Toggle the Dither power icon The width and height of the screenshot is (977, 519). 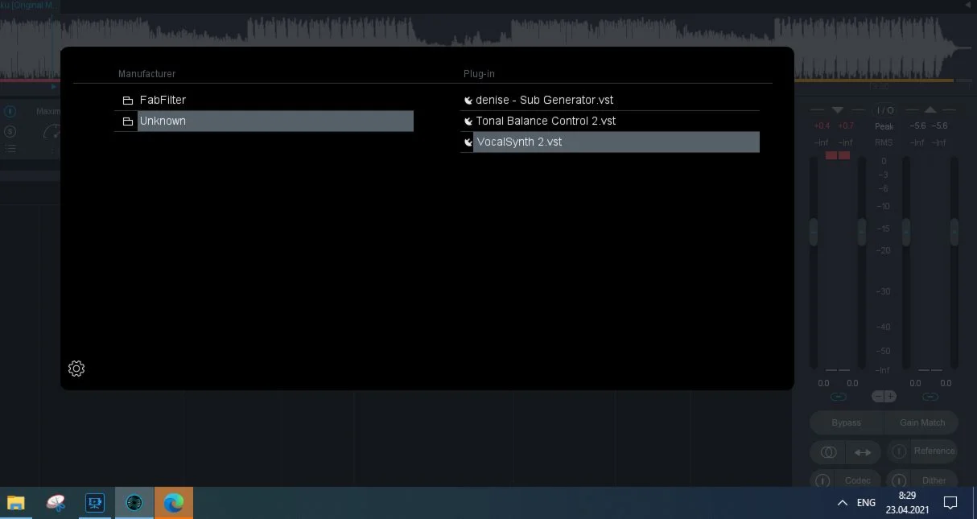coord(899,481)
